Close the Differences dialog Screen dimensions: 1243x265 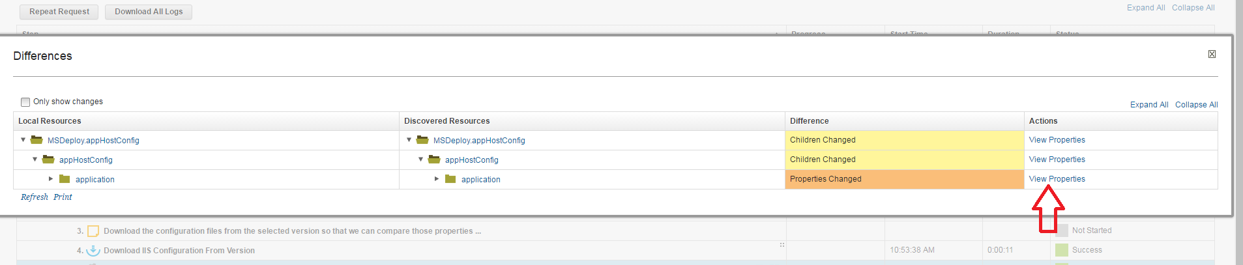coord(1212,54)
